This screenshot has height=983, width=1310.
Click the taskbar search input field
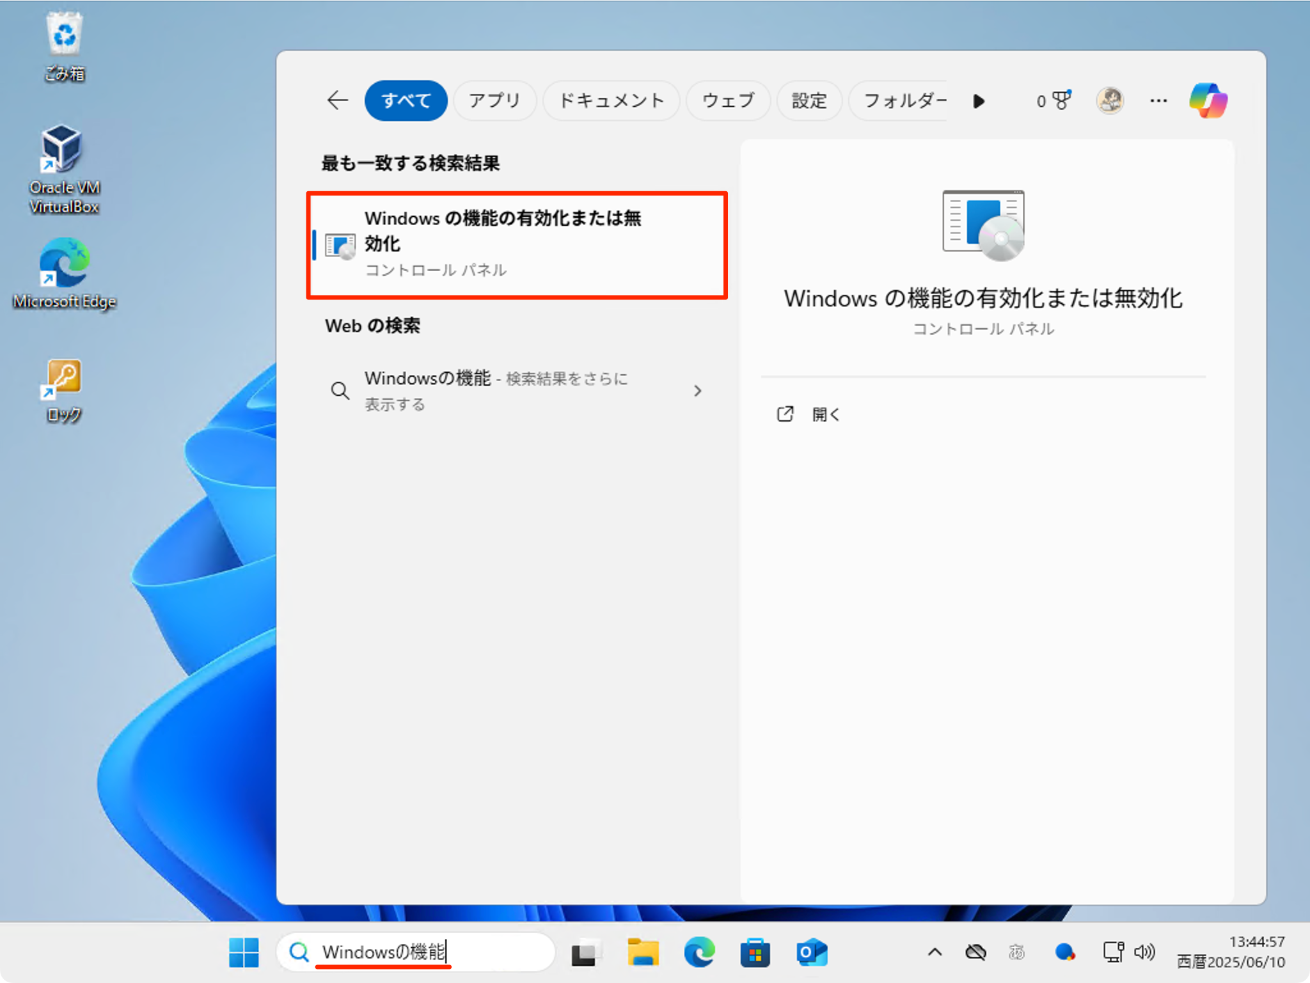pyautogui.click(x=416, y=952)
